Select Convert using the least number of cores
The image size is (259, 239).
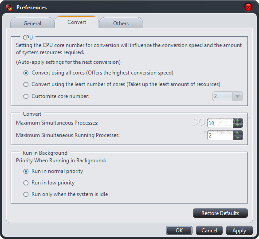click(26, 84)
